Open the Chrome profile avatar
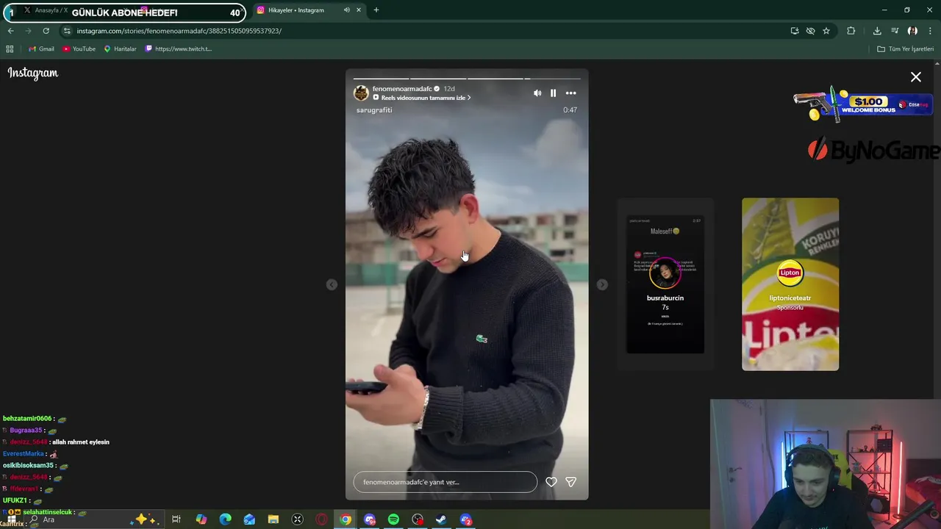This screenshot has width=941, height=529. pyautogui.click(x=912, y=31)
